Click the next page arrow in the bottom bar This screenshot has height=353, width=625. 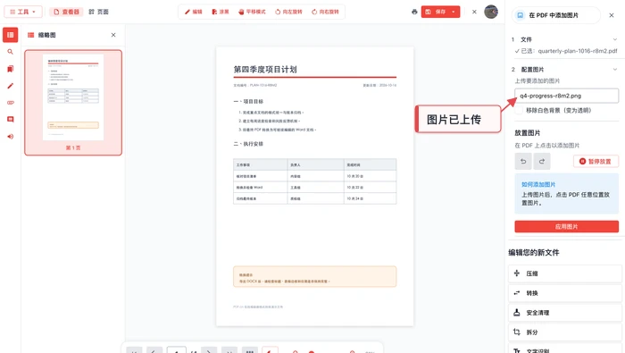(x=209, y=351)
